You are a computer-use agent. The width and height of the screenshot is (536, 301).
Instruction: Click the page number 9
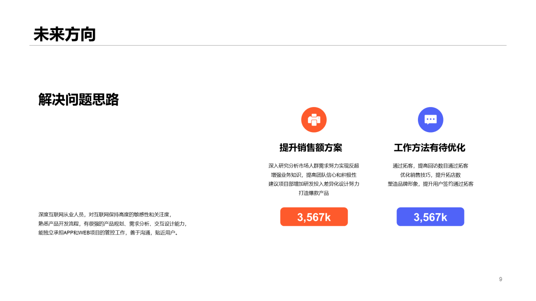(x=500, y=279)
